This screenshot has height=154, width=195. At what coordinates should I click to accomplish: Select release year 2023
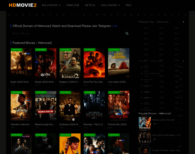click(161, 28)
